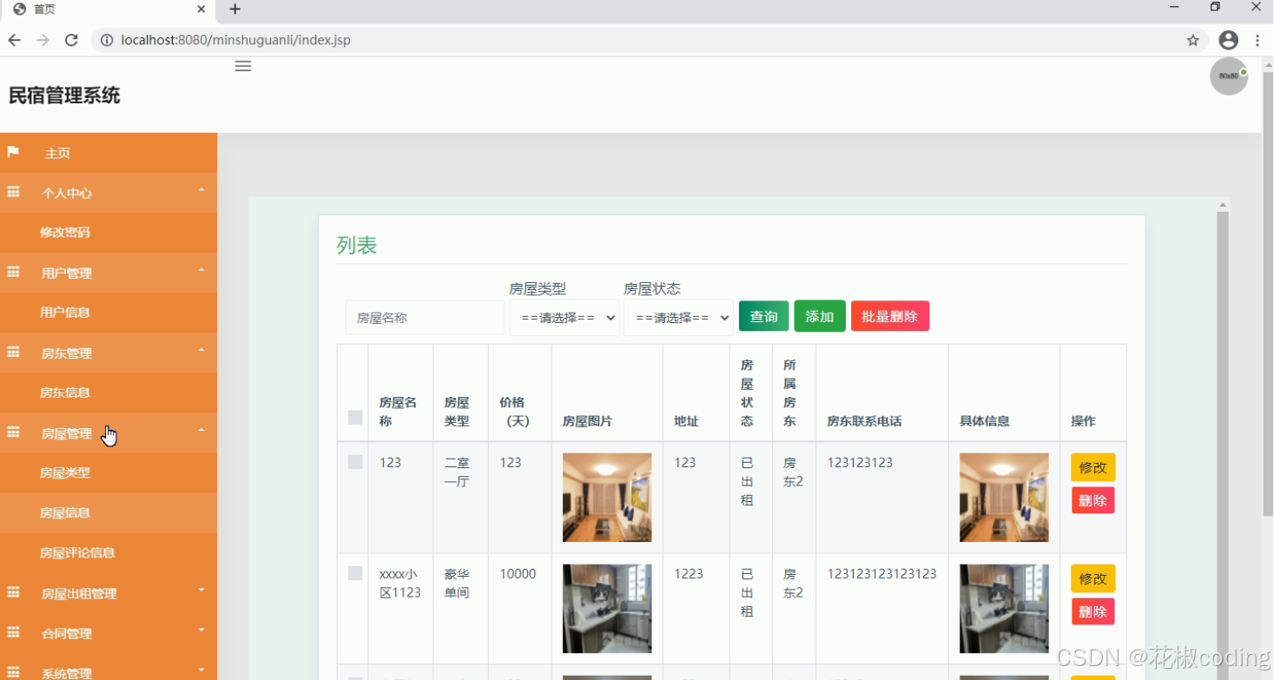The width and height of the screenshot is (1274, 680).
Task: Click the grid icon beside 系统管理
Action: (12, 670)
